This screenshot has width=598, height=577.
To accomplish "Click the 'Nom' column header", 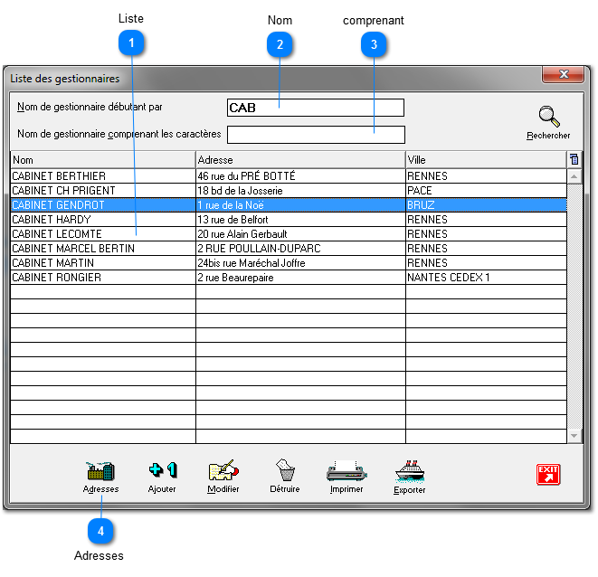I will click(x=102, y=160).
